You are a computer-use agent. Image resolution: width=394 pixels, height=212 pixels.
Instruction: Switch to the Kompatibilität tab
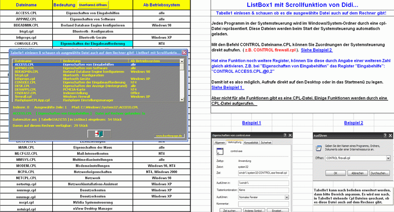[x=251, y=143]
